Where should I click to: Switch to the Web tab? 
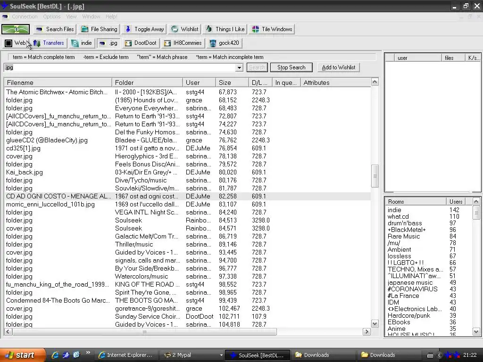point(16,43)
